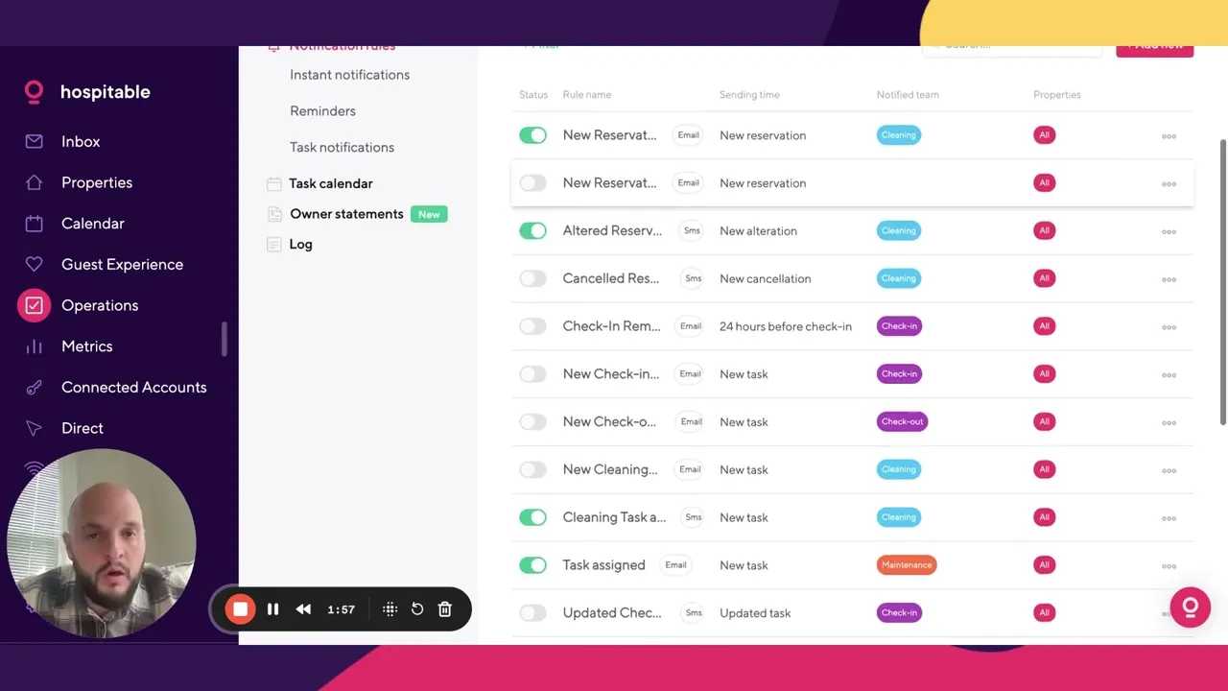
Task: Disable the Task assigned rule toggle
Action: tap(532, 565)
